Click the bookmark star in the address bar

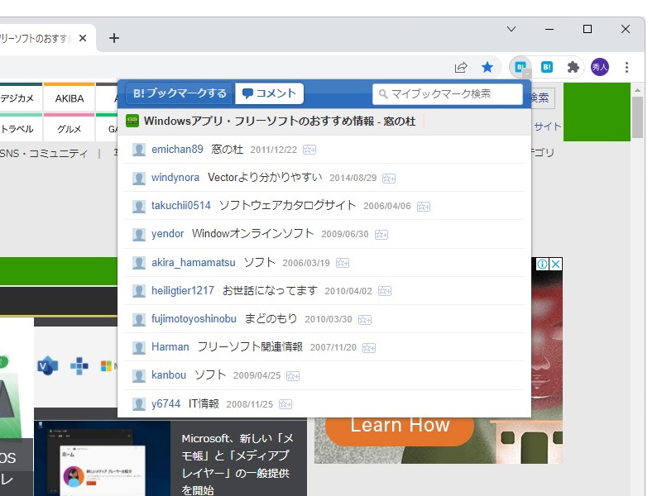pos(487,67)
